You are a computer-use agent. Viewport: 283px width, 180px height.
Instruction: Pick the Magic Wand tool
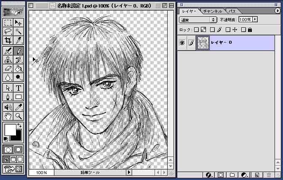[19, 32]
